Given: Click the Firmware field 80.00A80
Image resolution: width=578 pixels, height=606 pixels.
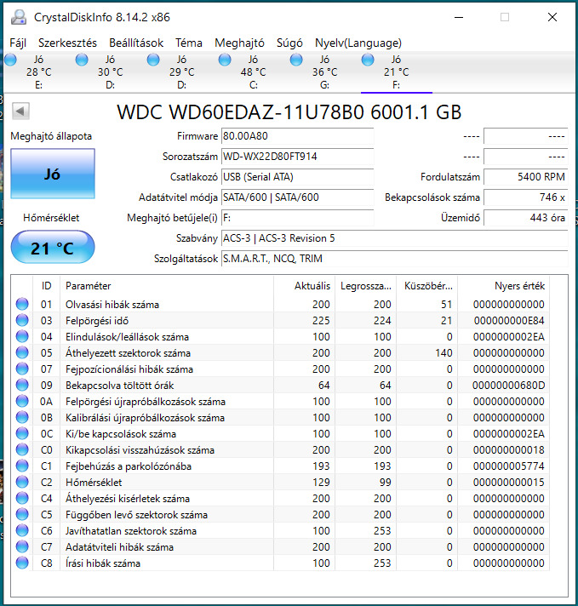Looking at the screenshot, I should pos(297,136).
